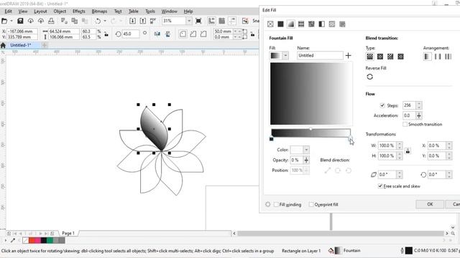
Task: Open the Layout menu
Action: click(40, 11)
